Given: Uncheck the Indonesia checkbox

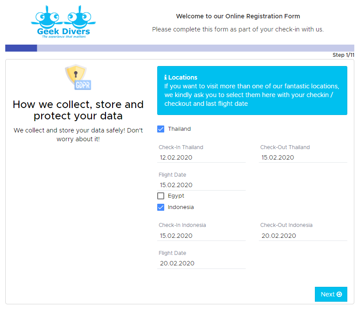Looking at the screenshot, I should pos(161,207).
